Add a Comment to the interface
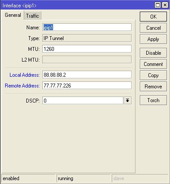170x184 pixels. 153,64
